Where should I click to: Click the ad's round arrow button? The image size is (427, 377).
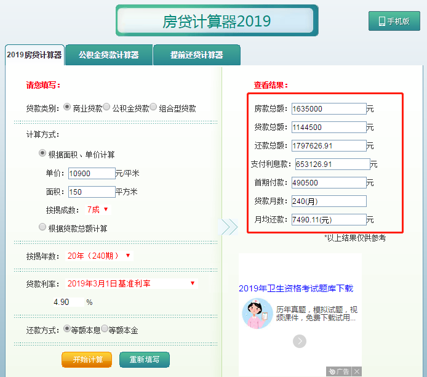click(x=300, y=341)
